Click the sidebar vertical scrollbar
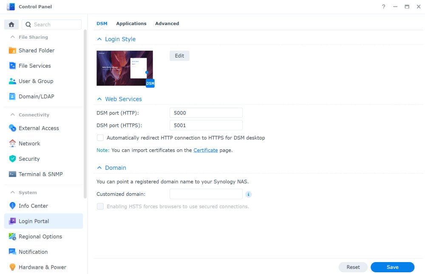The width and height of the screenshot is (425, 274). pos(85,114)
